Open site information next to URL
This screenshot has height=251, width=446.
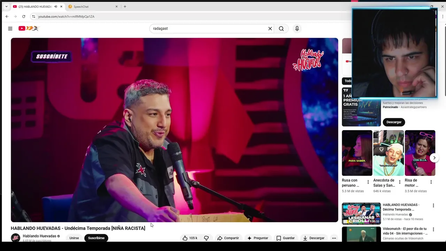pos(33,16)
